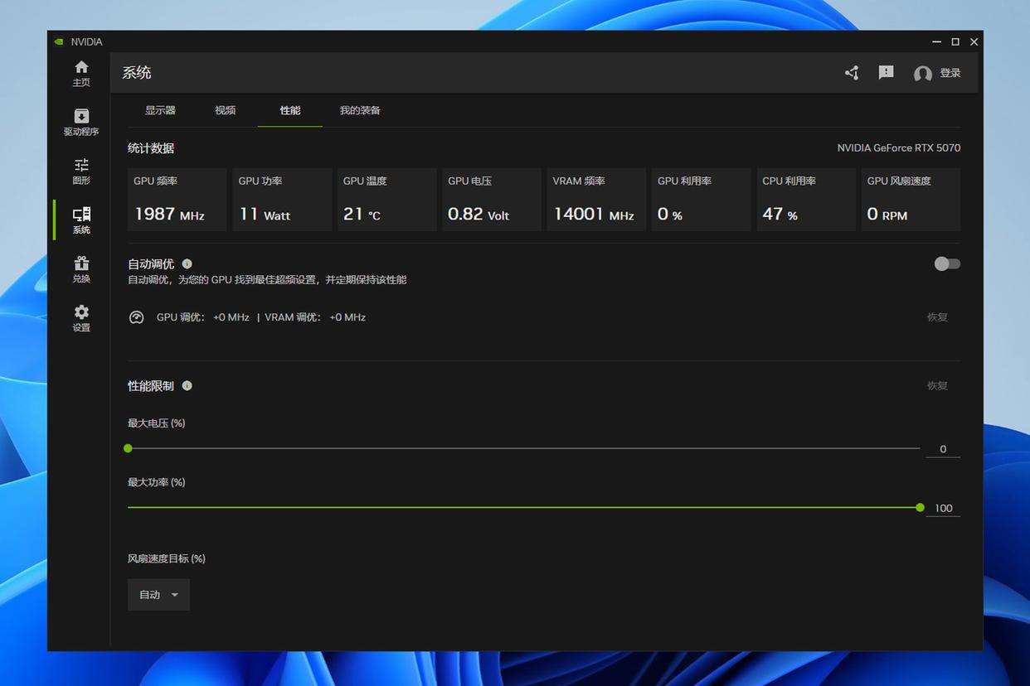Click the 统计数据 heading
Viewport: 1030px width, 686px height.
151,148
